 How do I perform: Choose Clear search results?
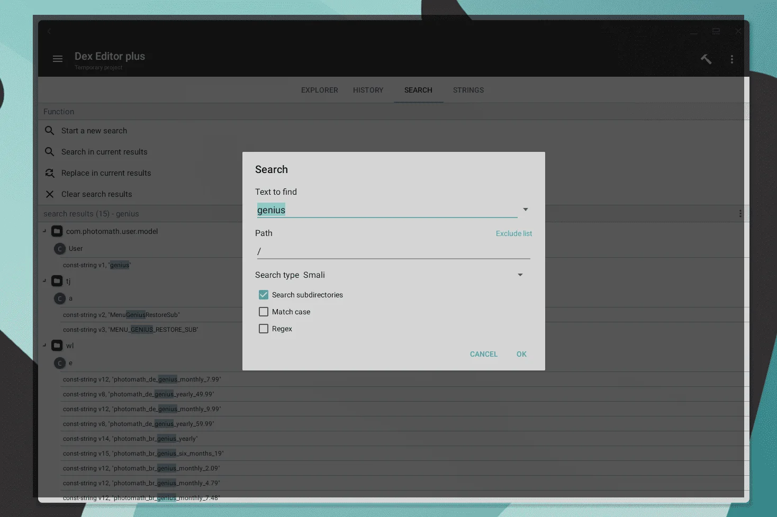[x=96, y=194]
